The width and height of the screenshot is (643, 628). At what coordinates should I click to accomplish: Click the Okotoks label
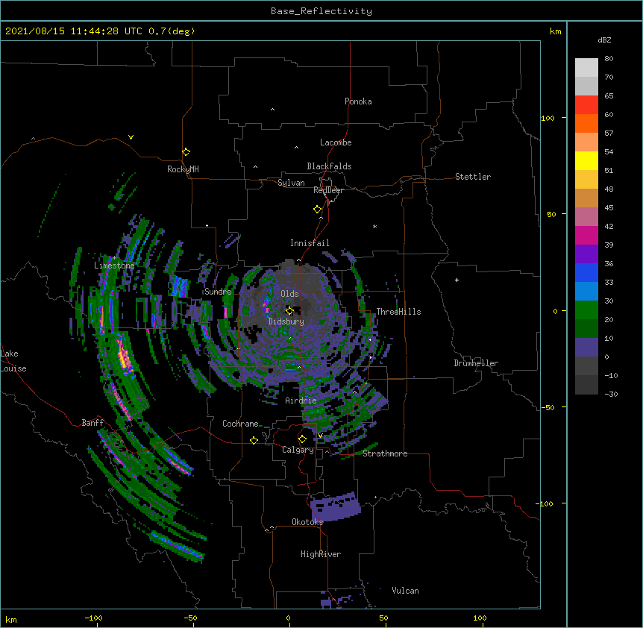307,522
